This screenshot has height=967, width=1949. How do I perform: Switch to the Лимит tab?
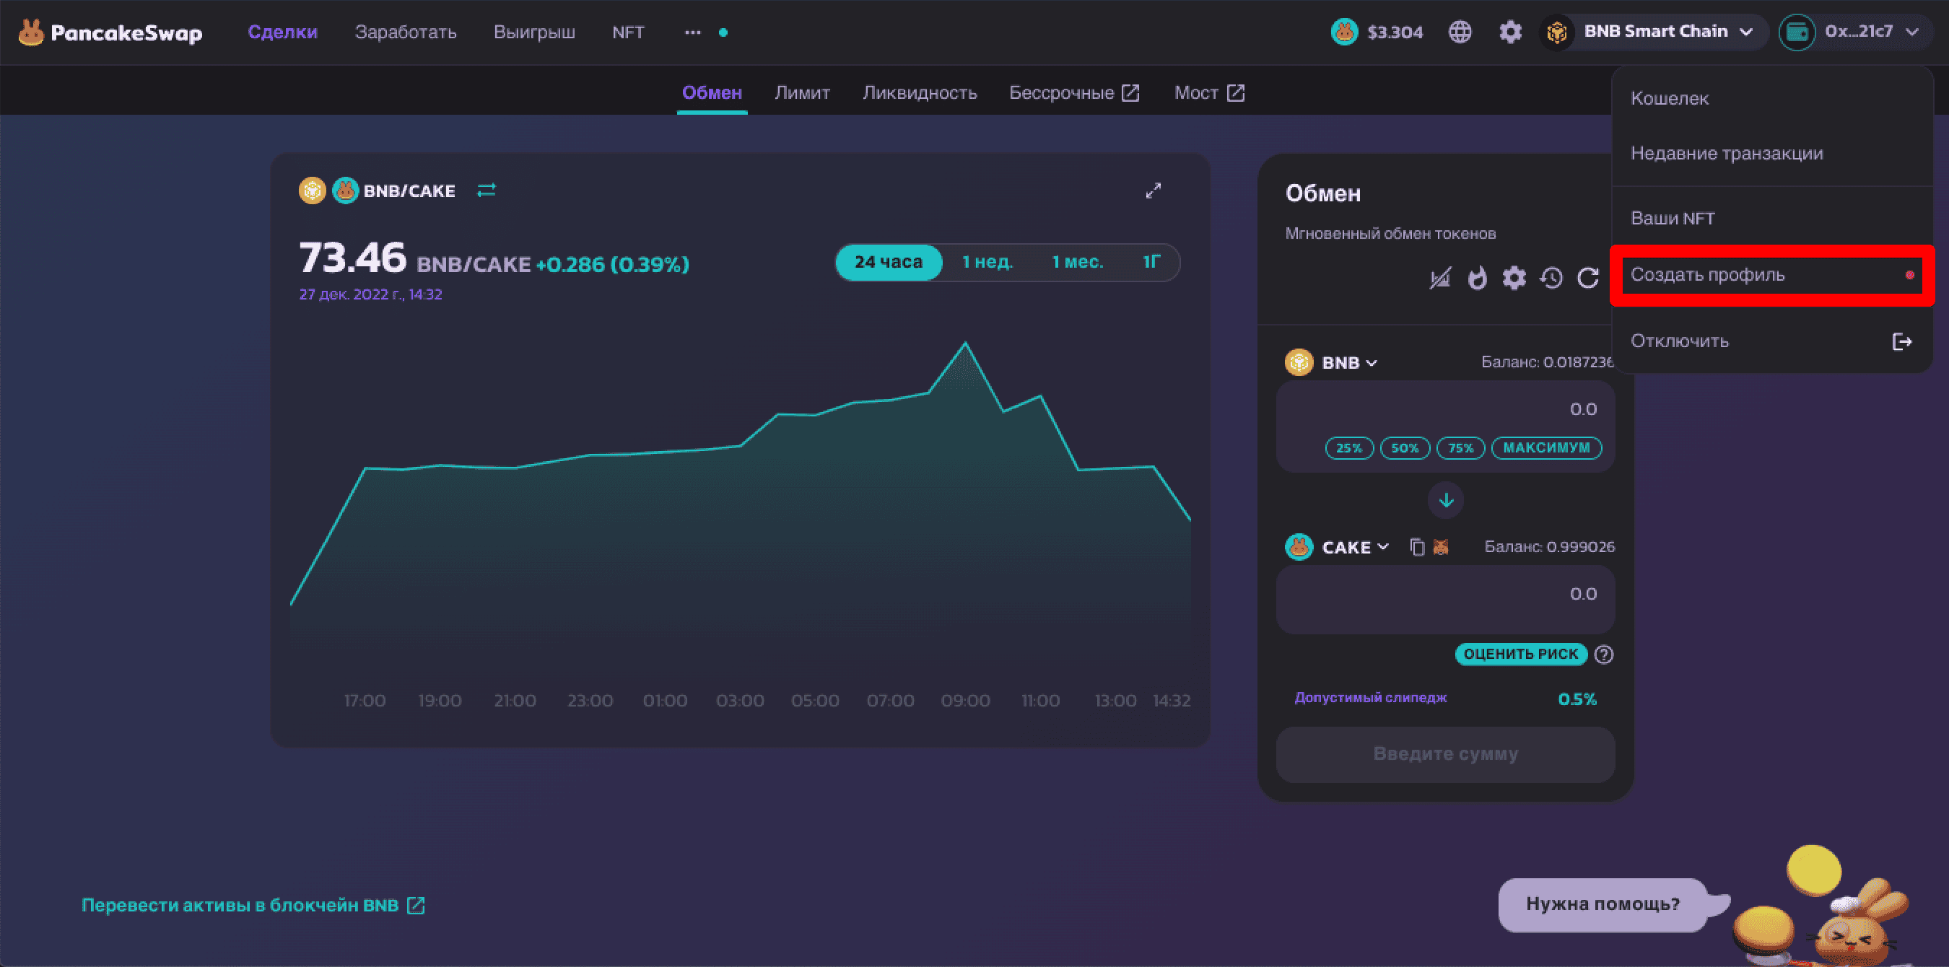coord(802,93)
